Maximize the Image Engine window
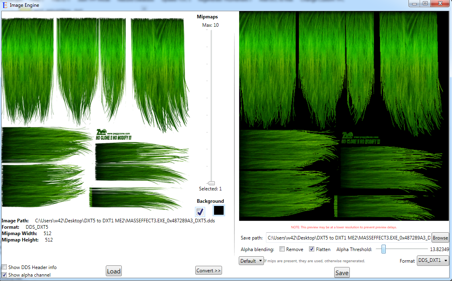Image resolution: width=452 pixels, height=281 pixels. tap(425, 4)
